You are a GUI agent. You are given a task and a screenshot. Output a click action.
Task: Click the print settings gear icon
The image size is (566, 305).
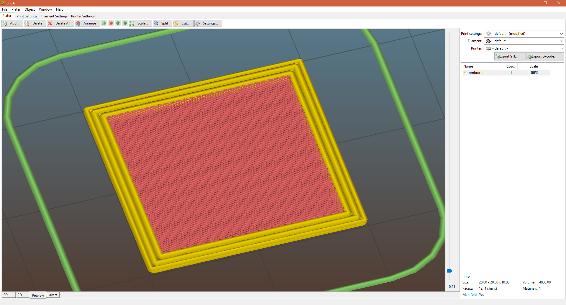[x=488, y=34]
